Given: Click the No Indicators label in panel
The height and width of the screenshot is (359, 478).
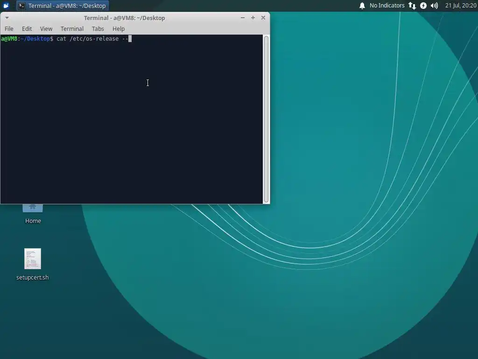Looking at the screenshot, I should point(387,6).
